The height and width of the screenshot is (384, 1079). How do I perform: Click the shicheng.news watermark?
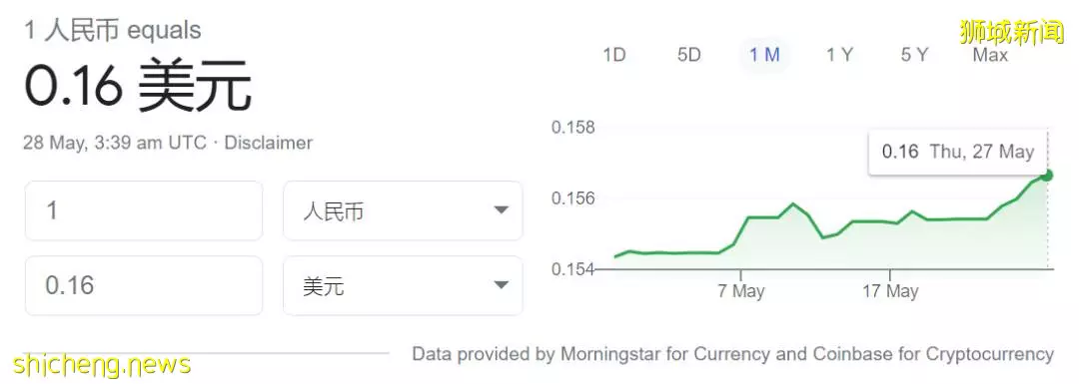tap(102, 364)
